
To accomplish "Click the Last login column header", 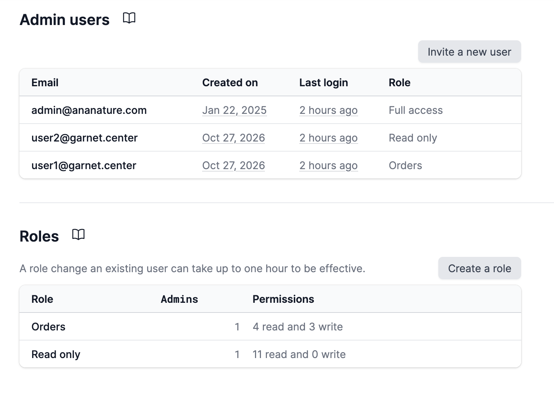I will tap(324, 83).
